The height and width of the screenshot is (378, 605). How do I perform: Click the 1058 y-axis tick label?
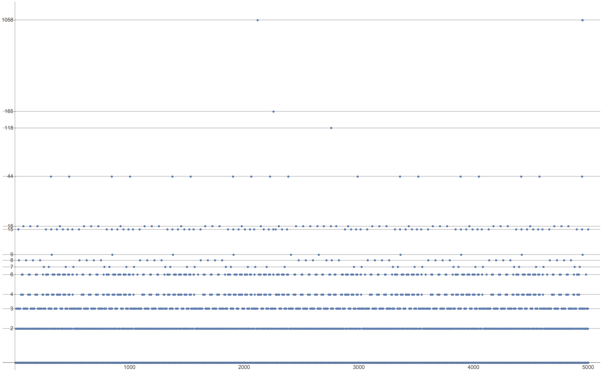coord(7,20)
